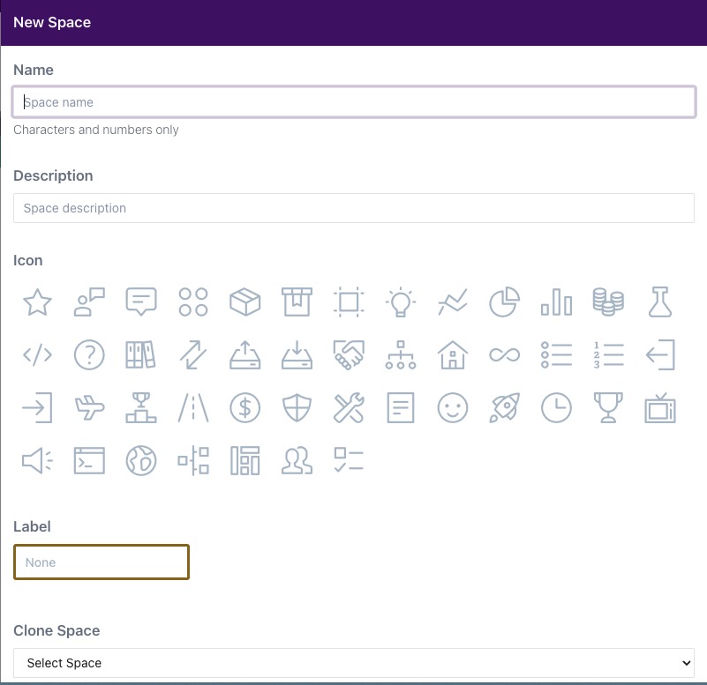Open the Label selector field
Screen dimensions: 707x685
pos(102,562)
